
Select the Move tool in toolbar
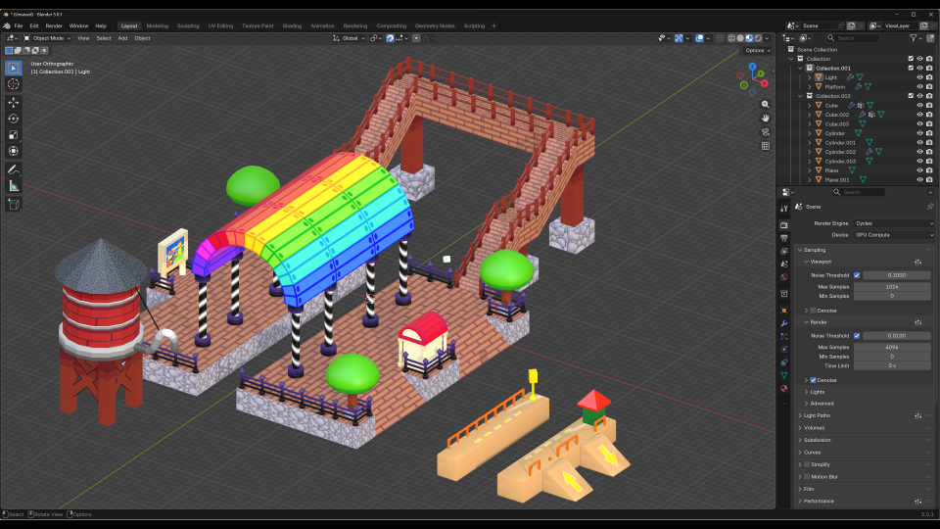pyautogui.click(x=13, y=103)
